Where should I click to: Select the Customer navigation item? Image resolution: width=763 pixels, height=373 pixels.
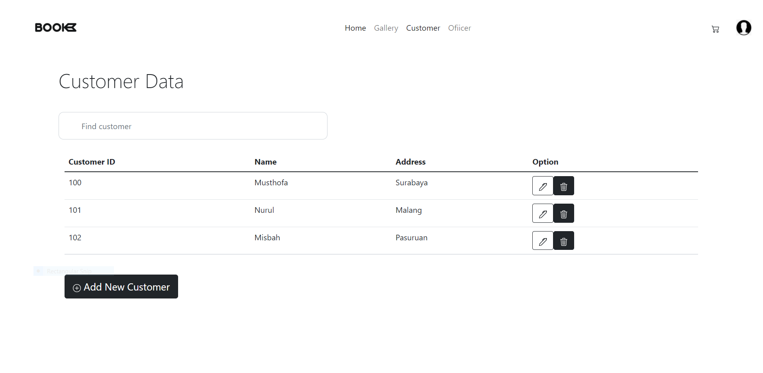[423, 28]
